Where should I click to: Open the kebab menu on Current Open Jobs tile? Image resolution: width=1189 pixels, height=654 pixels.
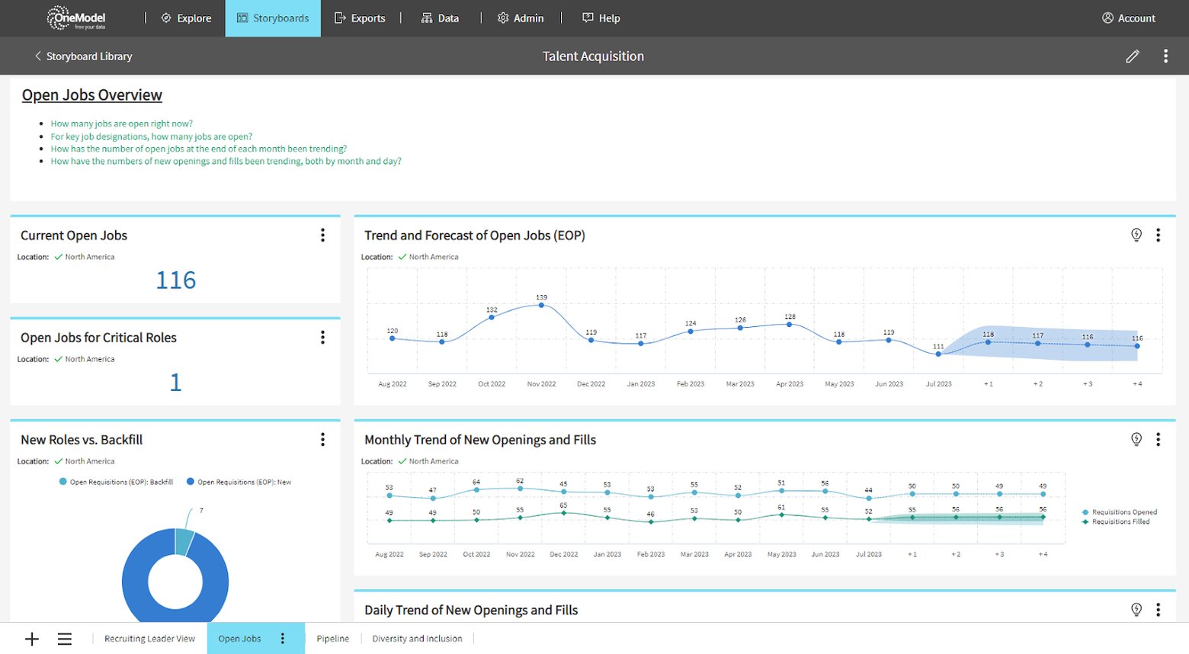tap(322, 236)
